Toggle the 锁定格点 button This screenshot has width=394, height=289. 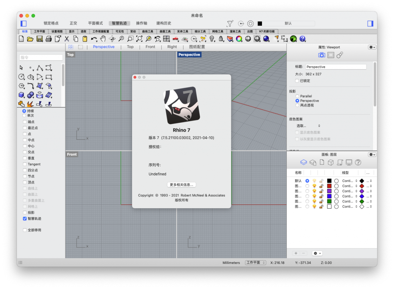click(51, 23)
